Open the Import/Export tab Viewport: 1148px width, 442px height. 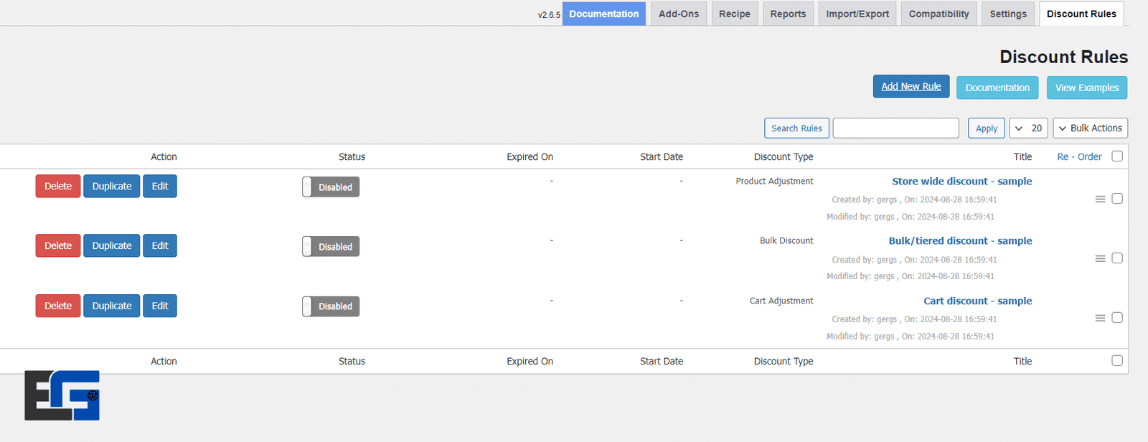(x=857, y=14)
